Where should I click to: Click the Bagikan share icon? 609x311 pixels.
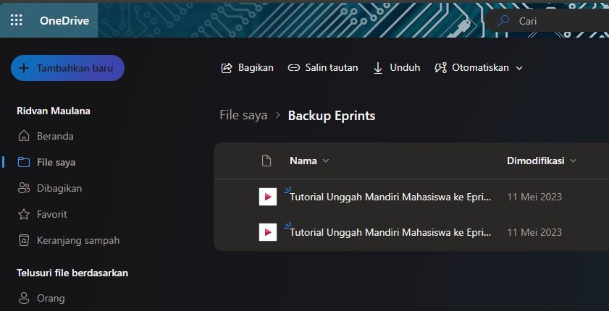[227, 68]
